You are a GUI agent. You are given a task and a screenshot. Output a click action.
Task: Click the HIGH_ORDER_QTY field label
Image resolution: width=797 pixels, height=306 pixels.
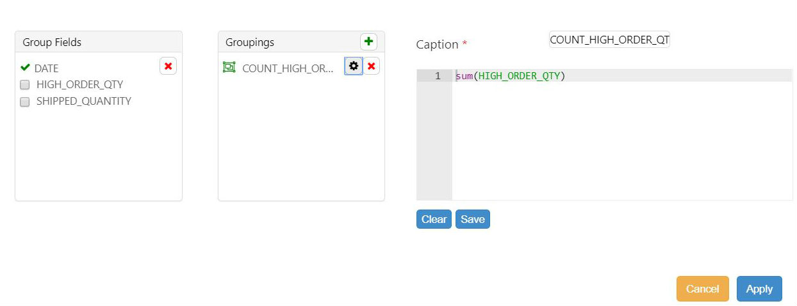79,84
